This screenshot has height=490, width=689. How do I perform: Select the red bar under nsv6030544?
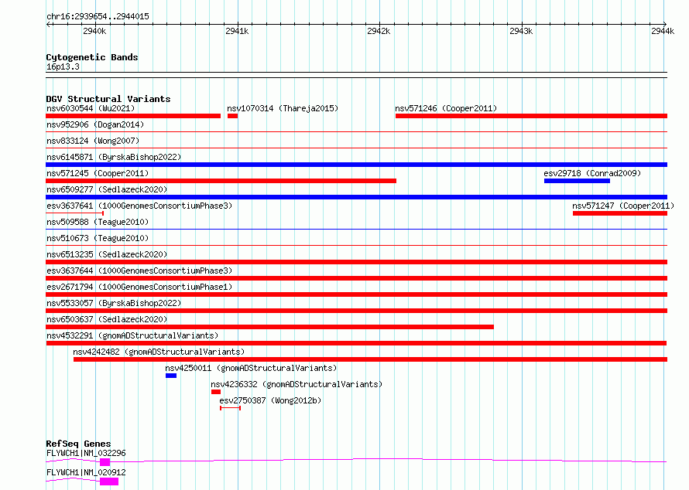[x=133, y=116]
